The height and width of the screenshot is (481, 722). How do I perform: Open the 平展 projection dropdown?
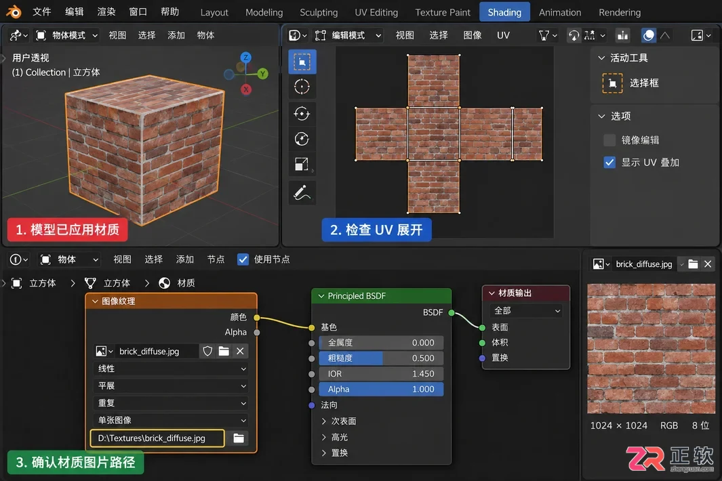point(171,385)
